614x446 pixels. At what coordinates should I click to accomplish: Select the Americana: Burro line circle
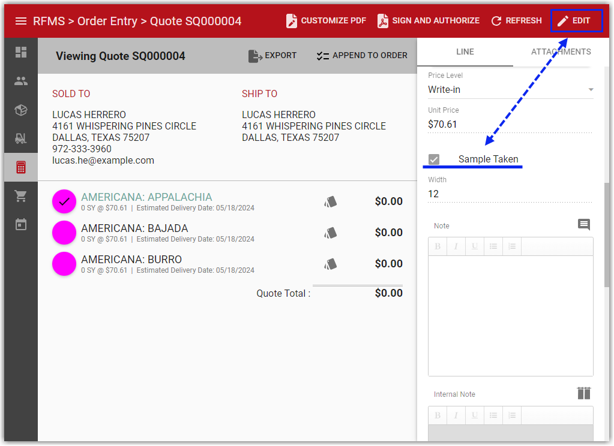pyautogui.click(x=64, y=264)
